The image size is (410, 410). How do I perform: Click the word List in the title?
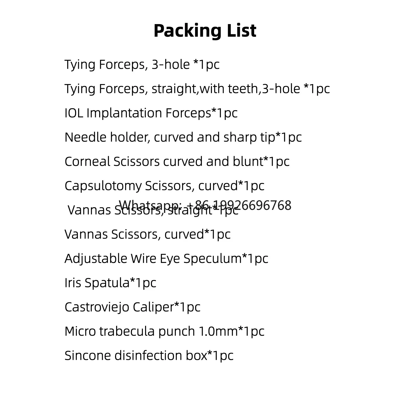coord(242,30)
